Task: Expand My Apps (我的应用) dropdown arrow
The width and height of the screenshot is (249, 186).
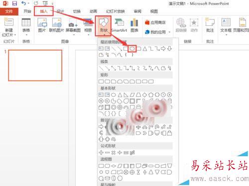Action: 169,32
